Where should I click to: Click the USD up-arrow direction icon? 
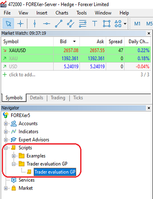tap(5, 67)
